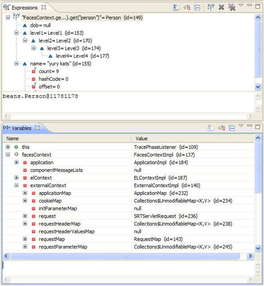Select the offset= 0 field
The width and height of the screenshot is (264, 286).
point(49,87)
